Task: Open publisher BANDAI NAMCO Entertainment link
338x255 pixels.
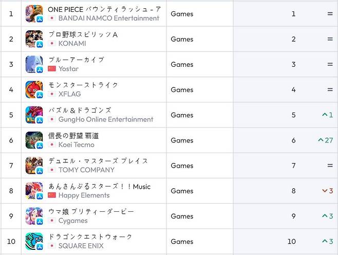Action: [108, 19]
